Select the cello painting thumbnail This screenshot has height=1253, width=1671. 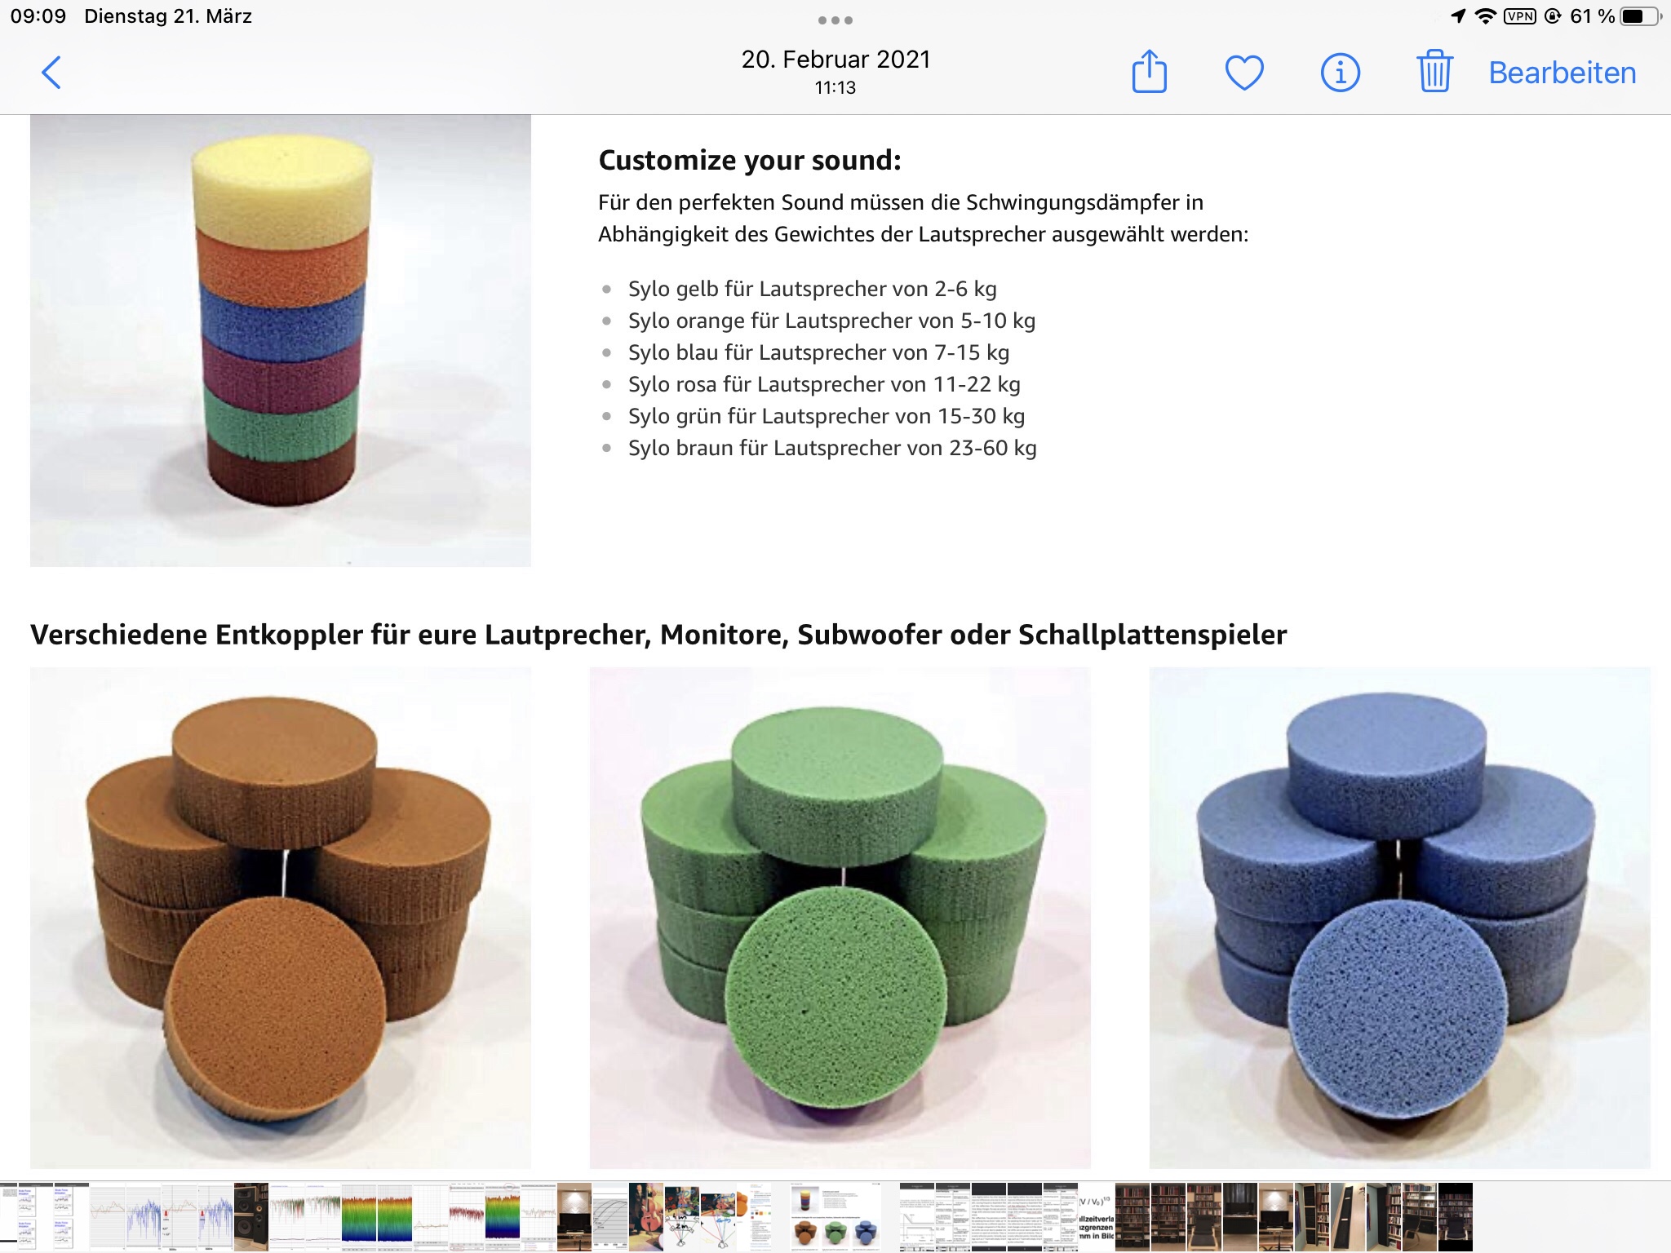click(x=646, y=1216)
